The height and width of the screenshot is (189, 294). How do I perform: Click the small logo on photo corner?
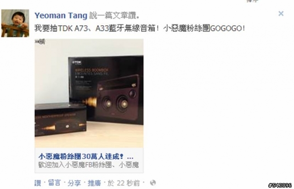(40, 42)
